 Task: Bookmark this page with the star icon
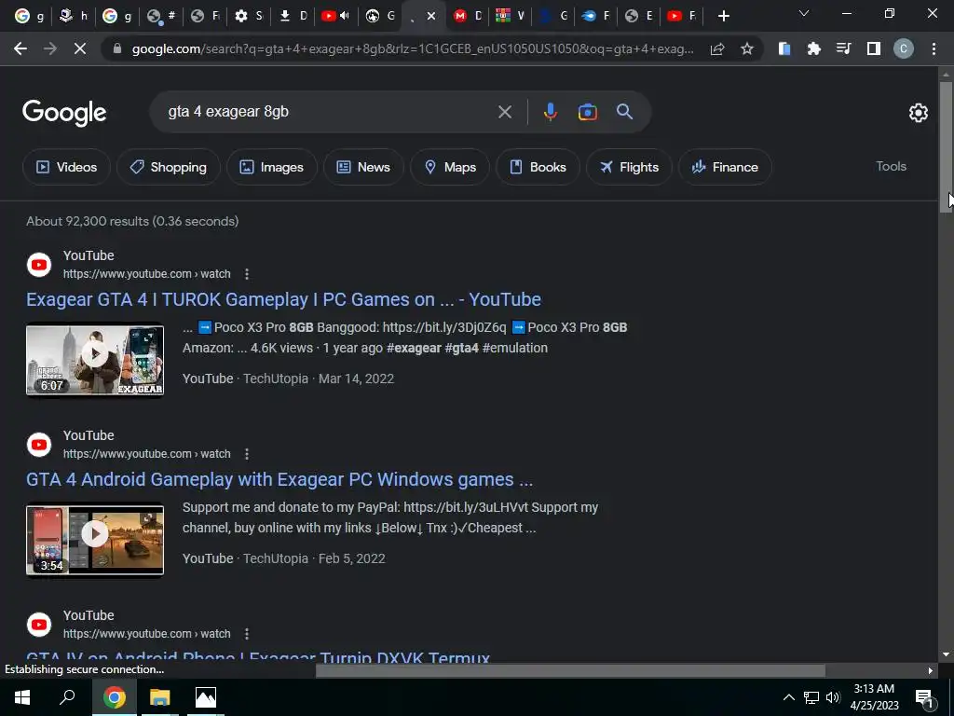tap(747, 48)
